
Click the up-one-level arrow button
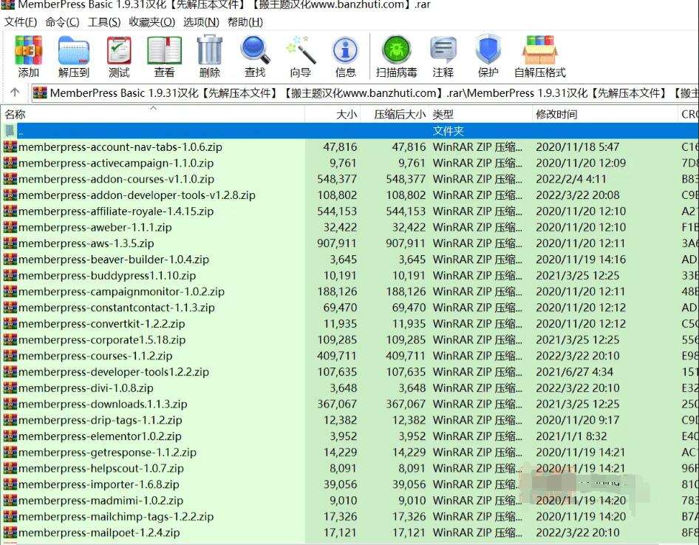tap(15, 92)
